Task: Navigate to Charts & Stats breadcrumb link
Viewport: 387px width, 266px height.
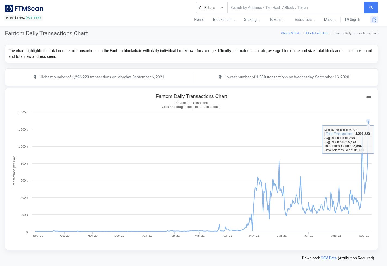Action: (x=291, y=33)
